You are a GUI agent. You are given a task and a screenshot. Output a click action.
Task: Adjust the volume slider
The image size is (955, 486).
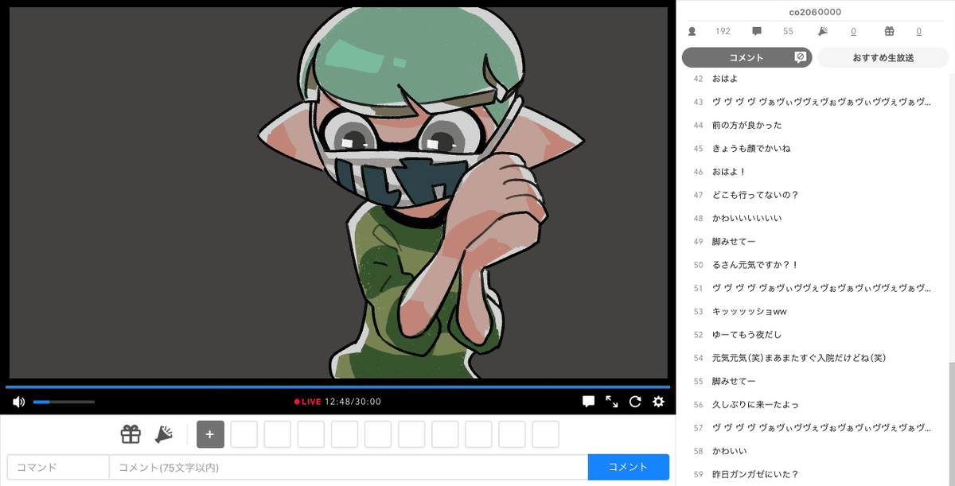coord(64,402)
